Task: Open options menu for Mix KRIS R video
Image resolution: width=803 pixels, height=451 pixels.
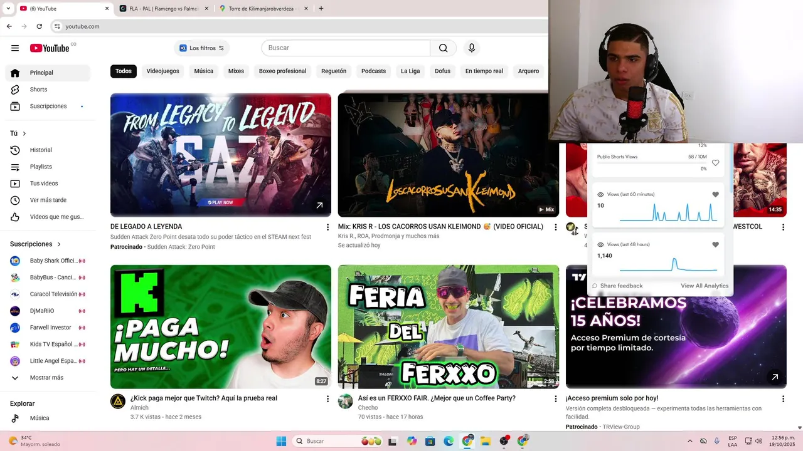Action: [555, 227]
